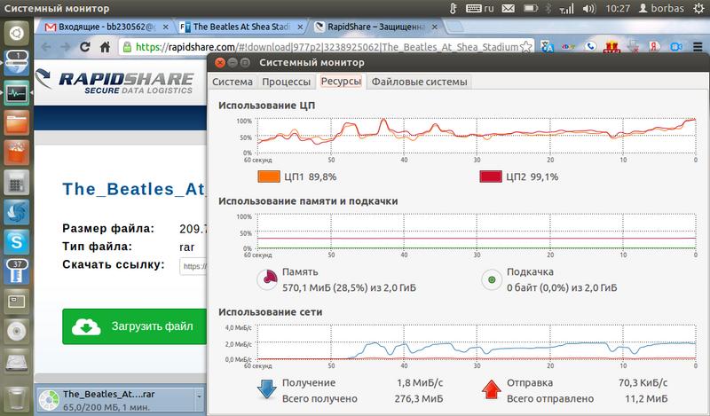Open the mail envelope indicator in top panel

(508, 8)
